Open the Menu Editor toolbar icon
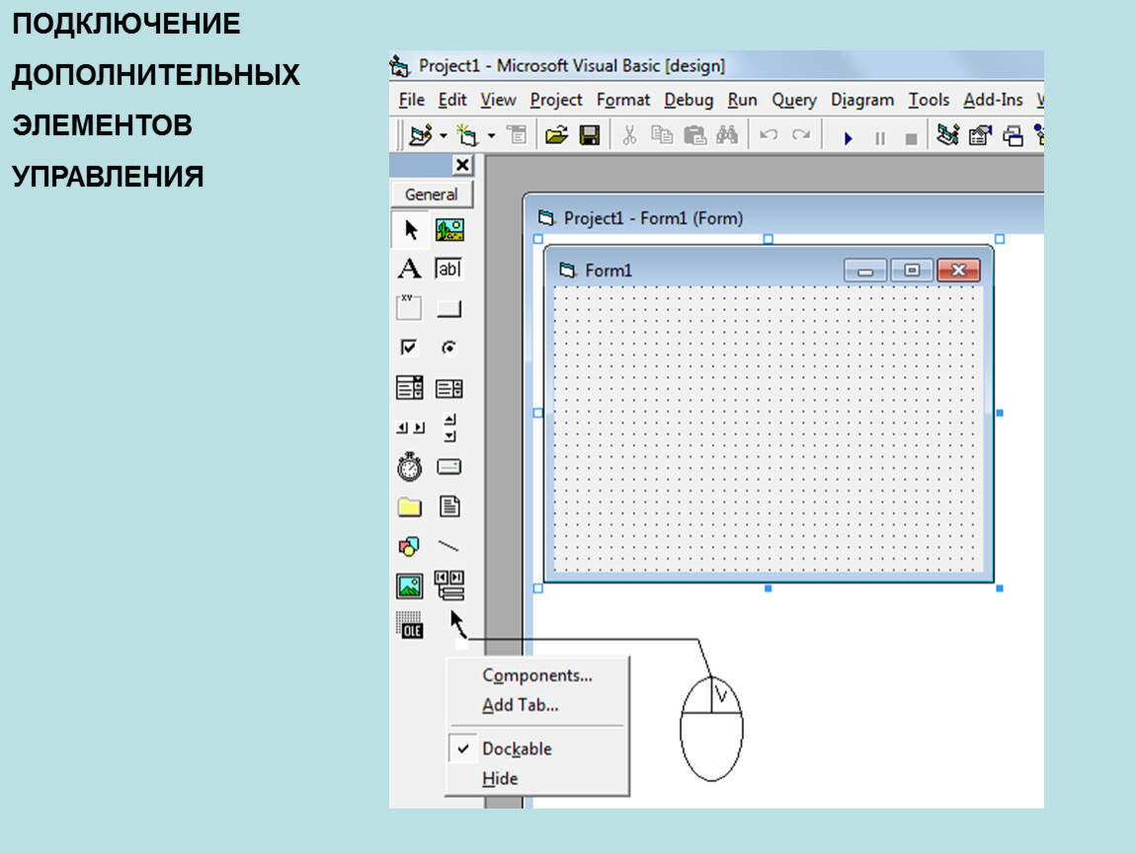This screenshot has width=1136, height=853. tap(517, 134)
